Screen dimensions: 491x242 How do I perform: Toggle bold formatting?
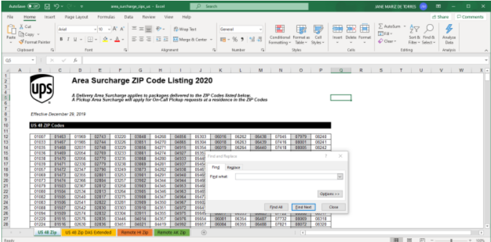pos(61,40)
